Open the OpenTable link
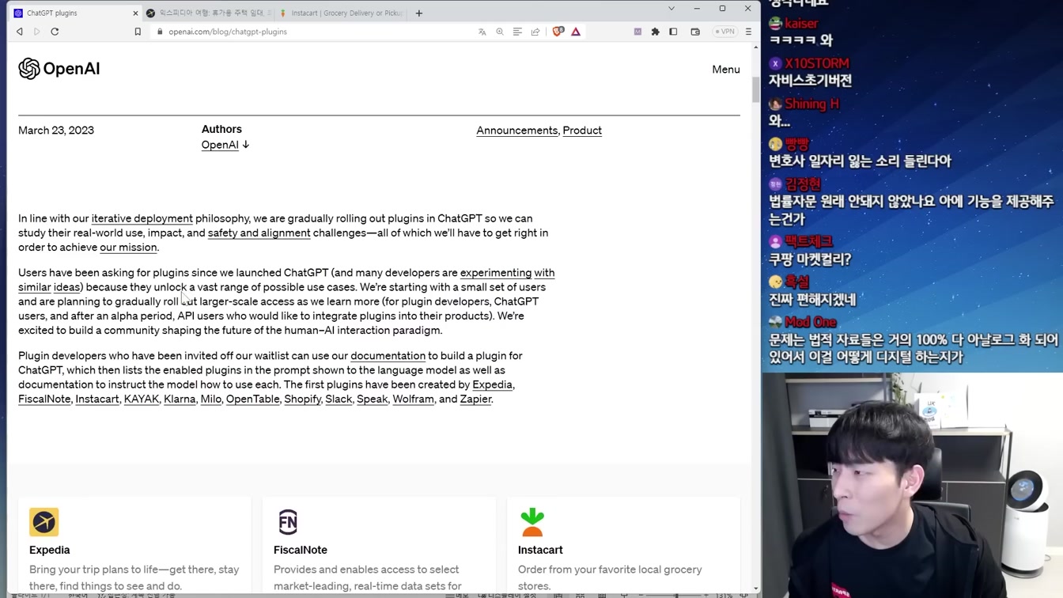The width and height of the screenshot is (1063, 598). tap(253, 399)
